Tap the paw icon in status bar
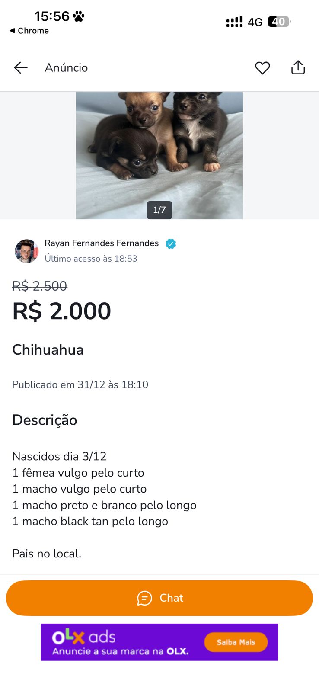The image size is (319, 692). click(x=79, y=16)
